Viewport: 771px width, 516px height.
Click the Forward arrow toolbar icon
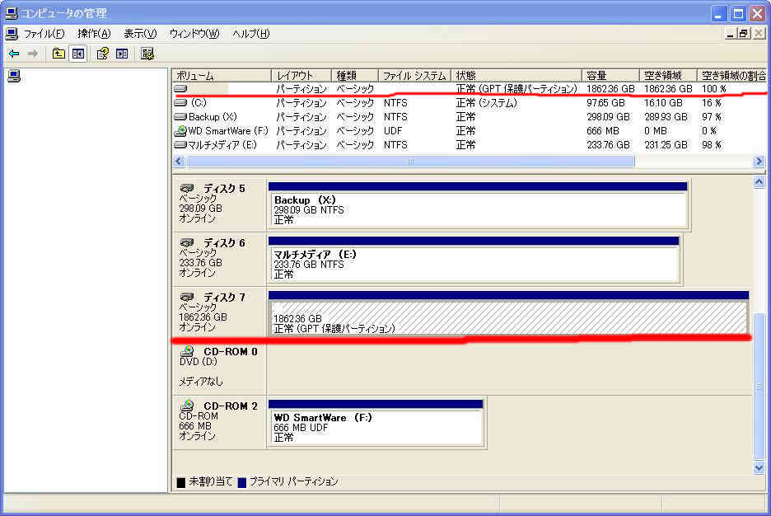click(33, 54)
